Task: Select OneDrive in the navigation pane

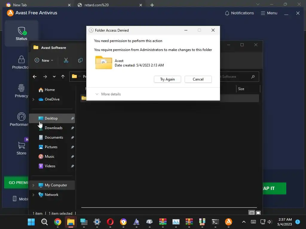Action: point(52,99)
